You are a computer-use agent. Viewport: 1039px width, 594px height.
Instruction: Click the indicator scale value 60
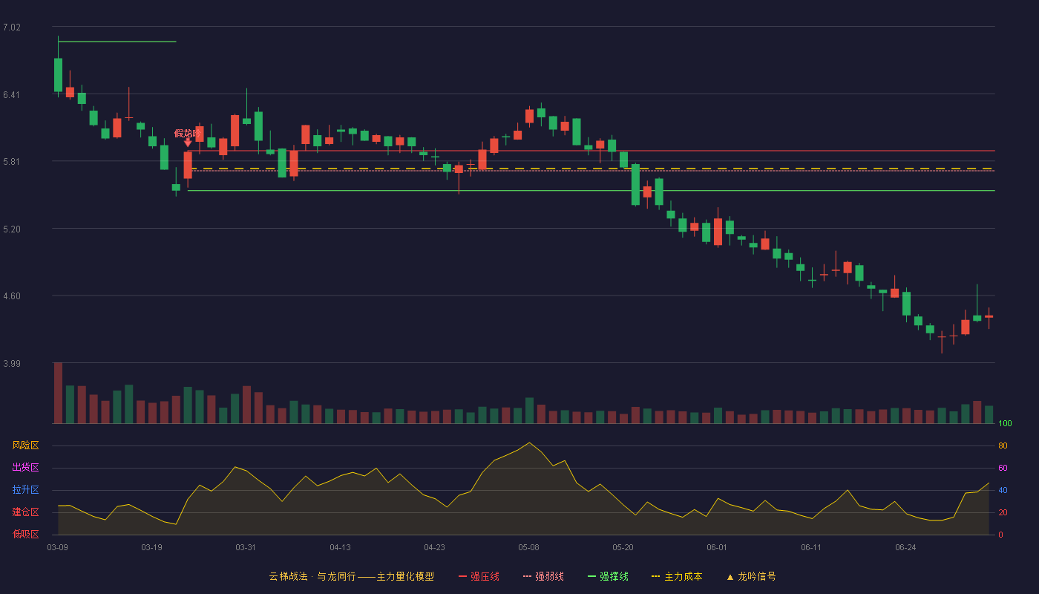tap(1003, 469)
